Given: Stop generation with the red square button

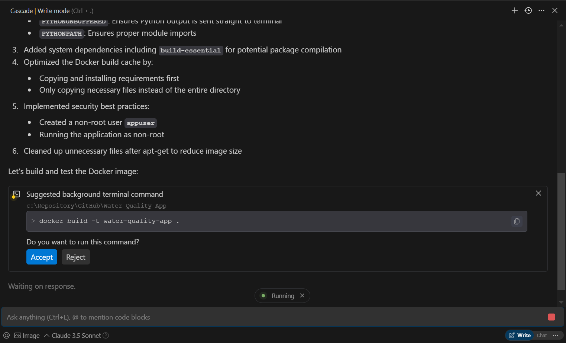Looking at the screenshot, I should [x=552, y=317].
